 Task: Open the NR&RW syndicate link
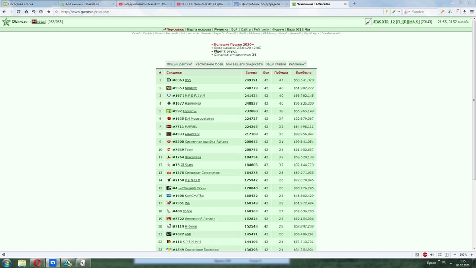[190, 88]
